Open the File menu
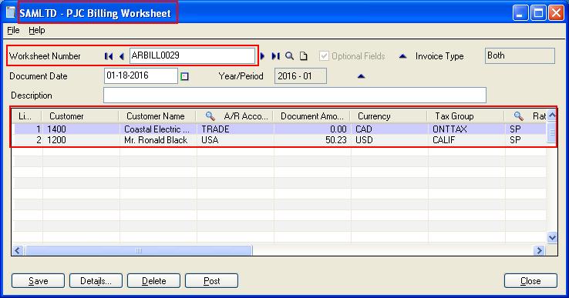Image resolution: width=569 pixels, height=298 pixels. tap(13, 31)
